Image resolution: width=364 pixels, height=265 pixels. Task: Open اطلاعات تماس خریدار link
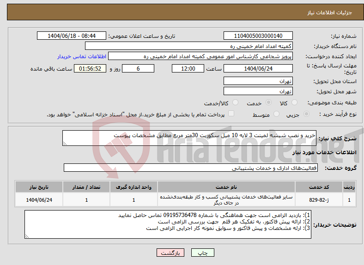pyautogui.click(x=82, y=56)
